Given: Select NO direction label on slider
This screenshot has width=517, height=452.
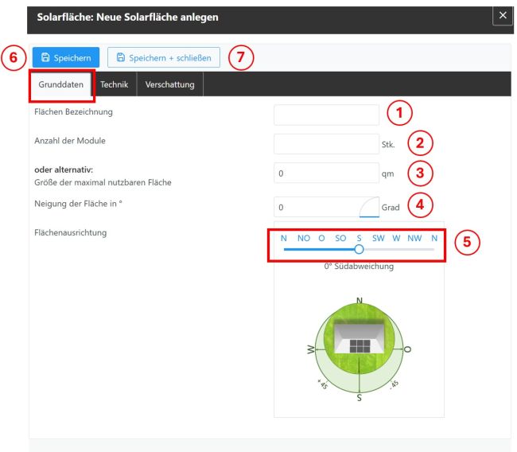Looking at the screenshot, I should pyautogui.click(x=304, y=238).
